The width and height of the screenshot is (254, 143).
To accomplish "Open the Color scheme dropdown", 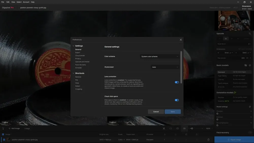I will tap(160, 56).
